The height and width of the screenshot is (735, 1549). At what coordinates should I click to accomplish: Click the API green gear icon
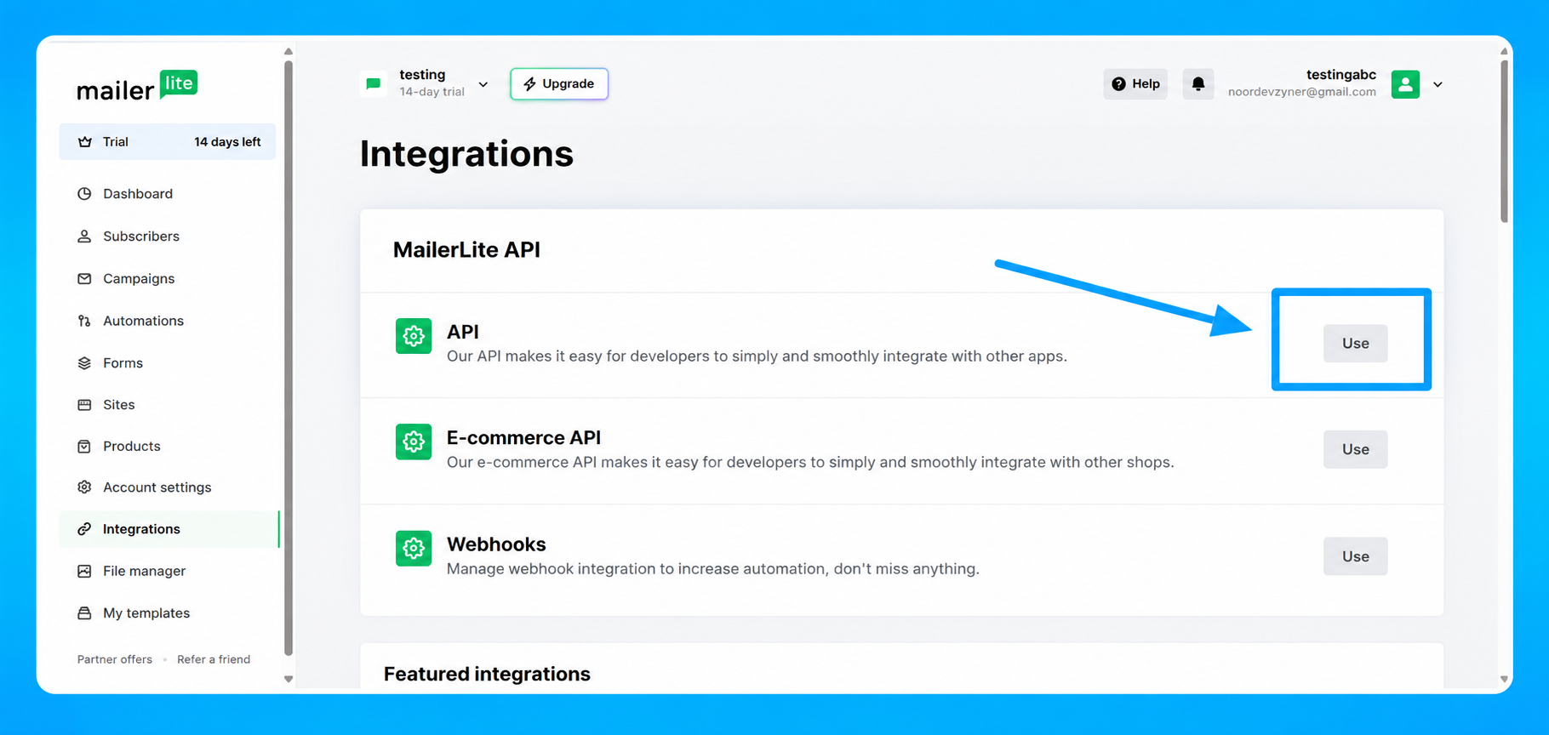point(414,336)
